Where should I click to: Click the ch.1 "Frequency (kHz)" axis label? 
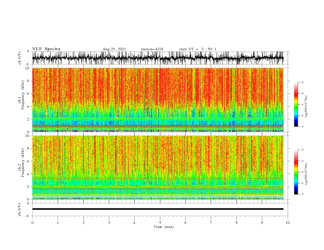(x=23, y=95)
